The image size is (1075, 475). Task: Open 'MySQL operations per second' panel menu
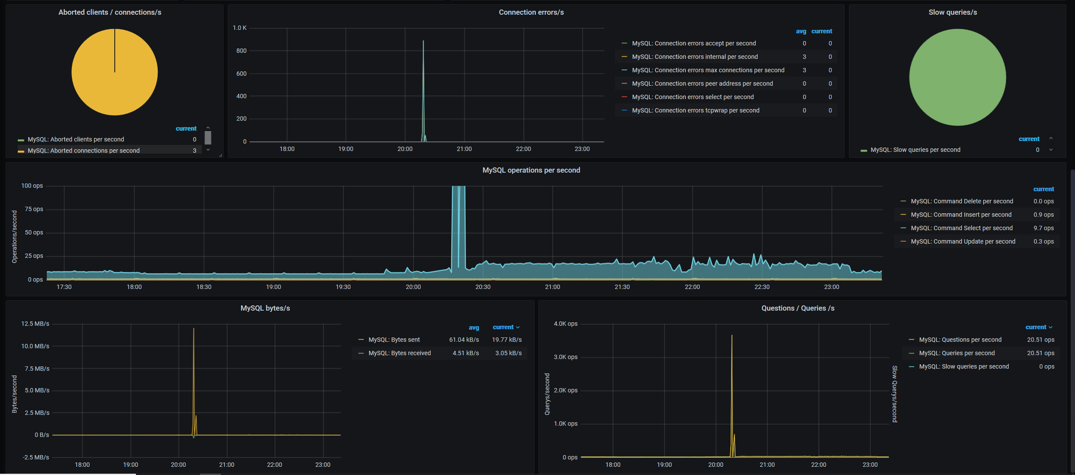pyautogui.click(x=531, y=170)
